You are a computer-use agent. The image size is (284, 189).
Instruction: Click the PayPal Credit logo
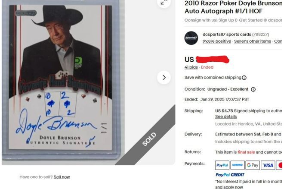pyautogui.click(x=230, y=175)
